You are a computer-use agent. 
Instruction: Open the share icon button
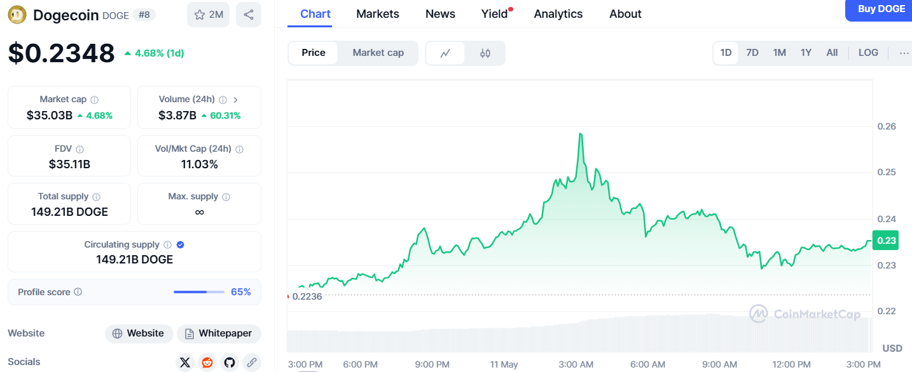point(249,15)
